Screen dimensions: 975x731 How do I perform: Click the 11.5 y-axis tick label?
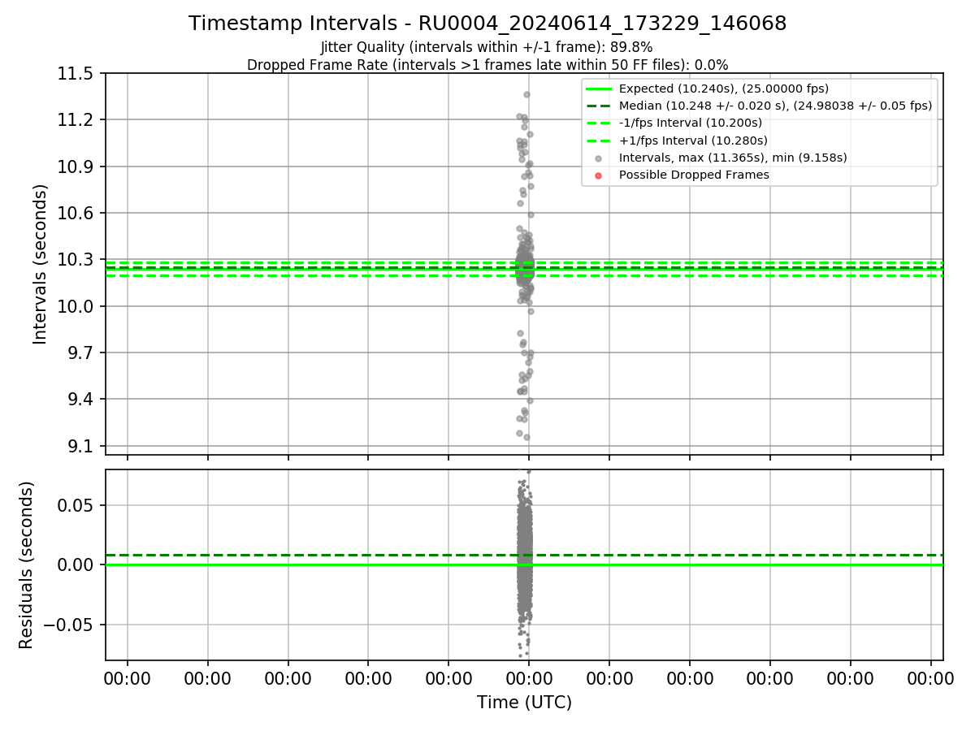76,74
